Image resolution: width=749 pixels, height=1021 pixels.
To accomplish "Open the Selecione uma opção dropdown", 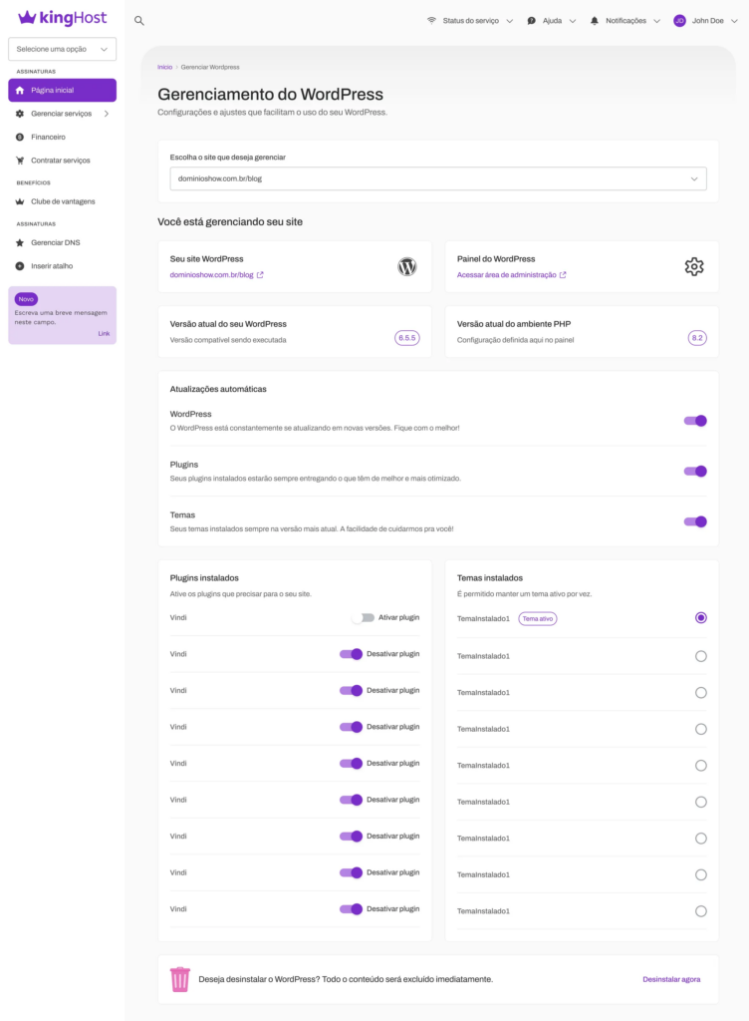I will pyautogui.click(x=62, y=49).
